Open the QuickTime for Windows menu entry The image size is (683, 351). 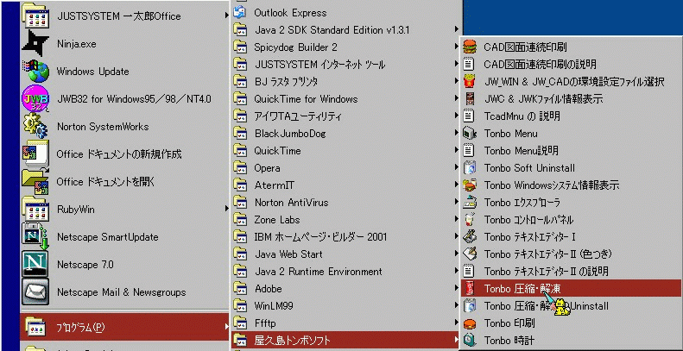[346, 98]
